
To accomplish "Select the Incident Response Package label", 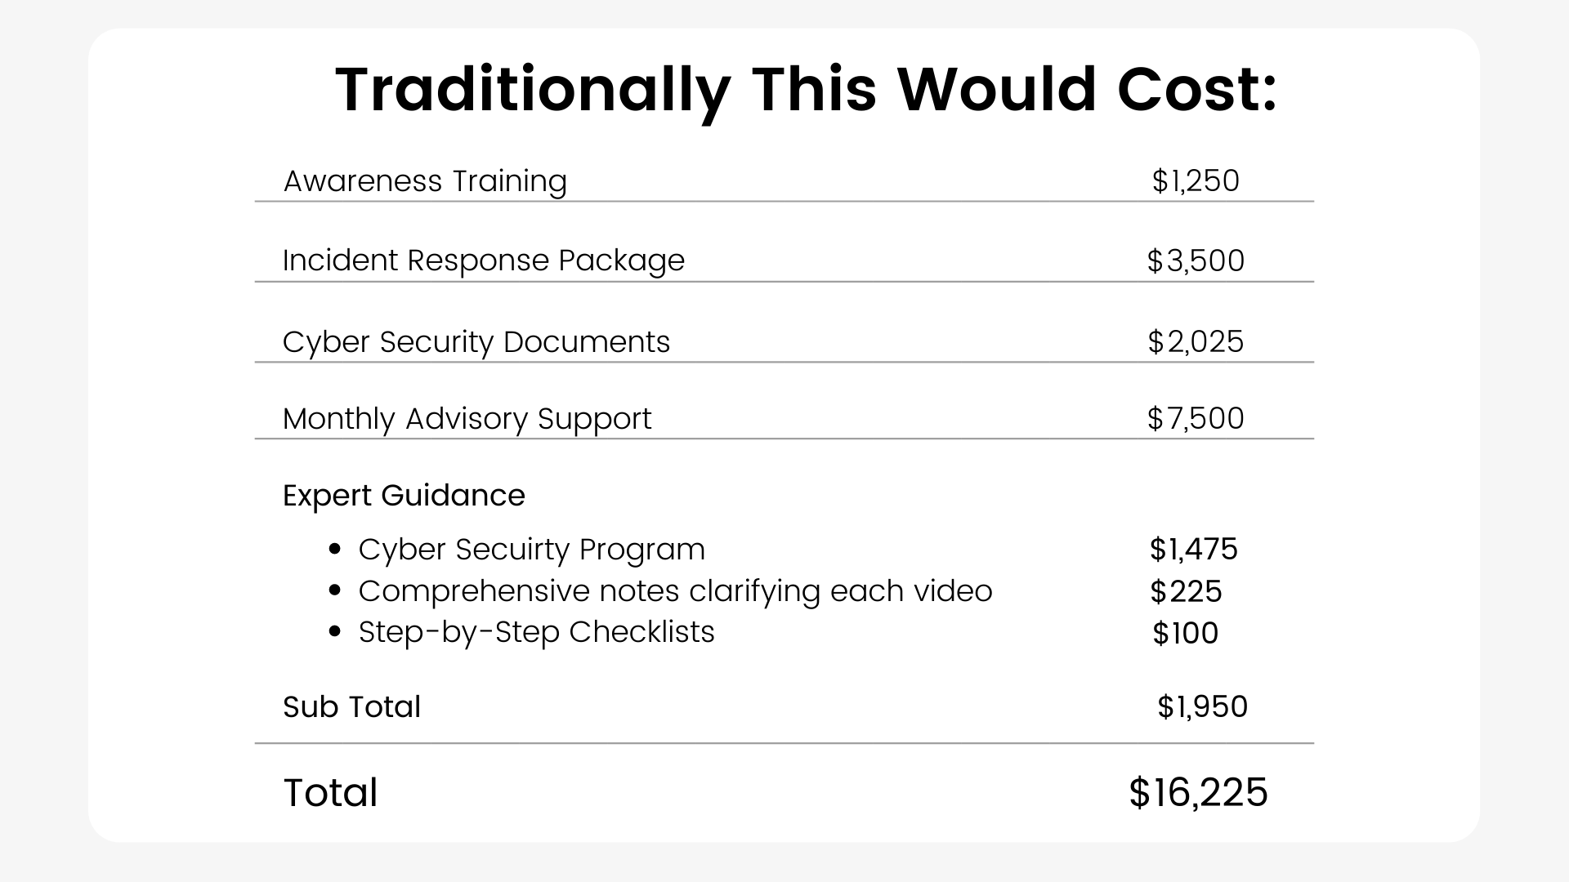I will pos(484,261).
